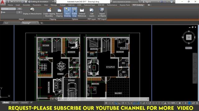This screenshot has width=199, height=111.
Task: Toggle Isometric Drafting in status bar
Action: click(x=129, y=103)
